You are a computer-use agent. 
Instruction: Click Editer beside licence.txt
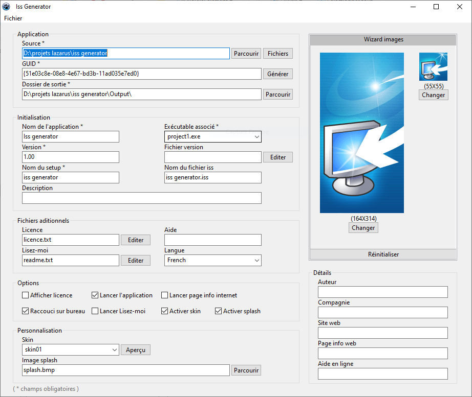(136, 240)
